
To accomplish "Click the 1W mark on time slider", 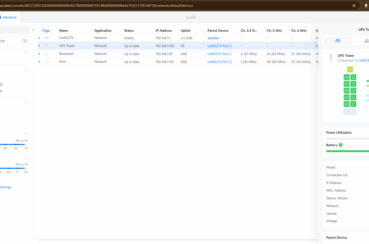I will 5,148.
